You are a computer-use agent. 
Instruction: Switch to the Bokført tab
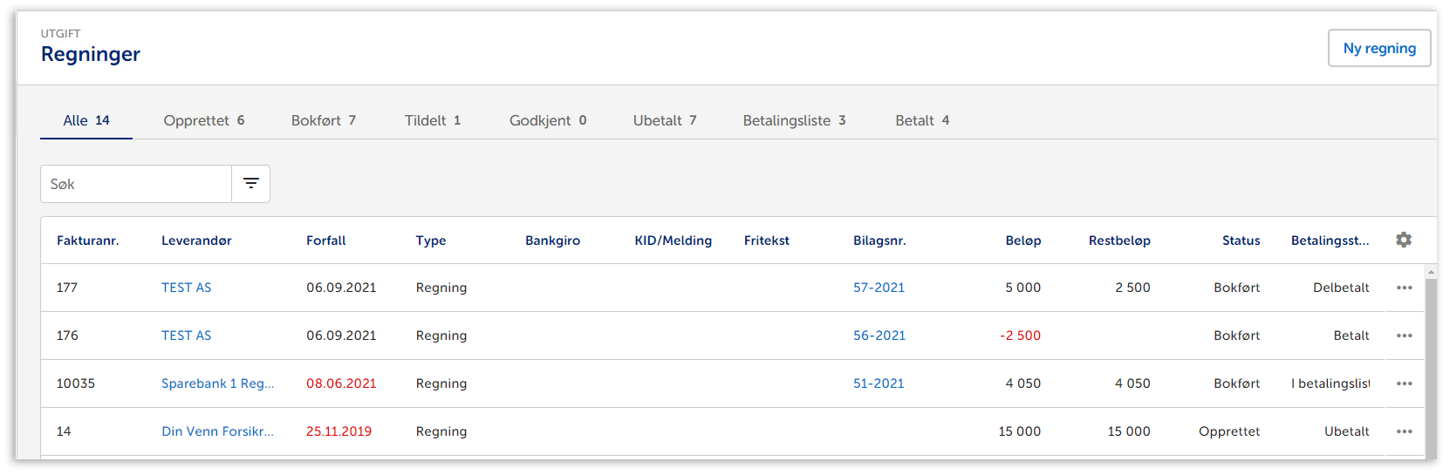(x=323, y=120)
